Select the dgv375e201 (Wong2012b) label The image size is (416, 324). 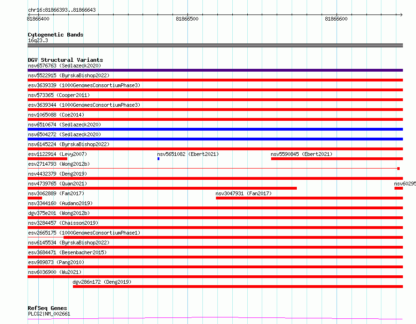59,213
